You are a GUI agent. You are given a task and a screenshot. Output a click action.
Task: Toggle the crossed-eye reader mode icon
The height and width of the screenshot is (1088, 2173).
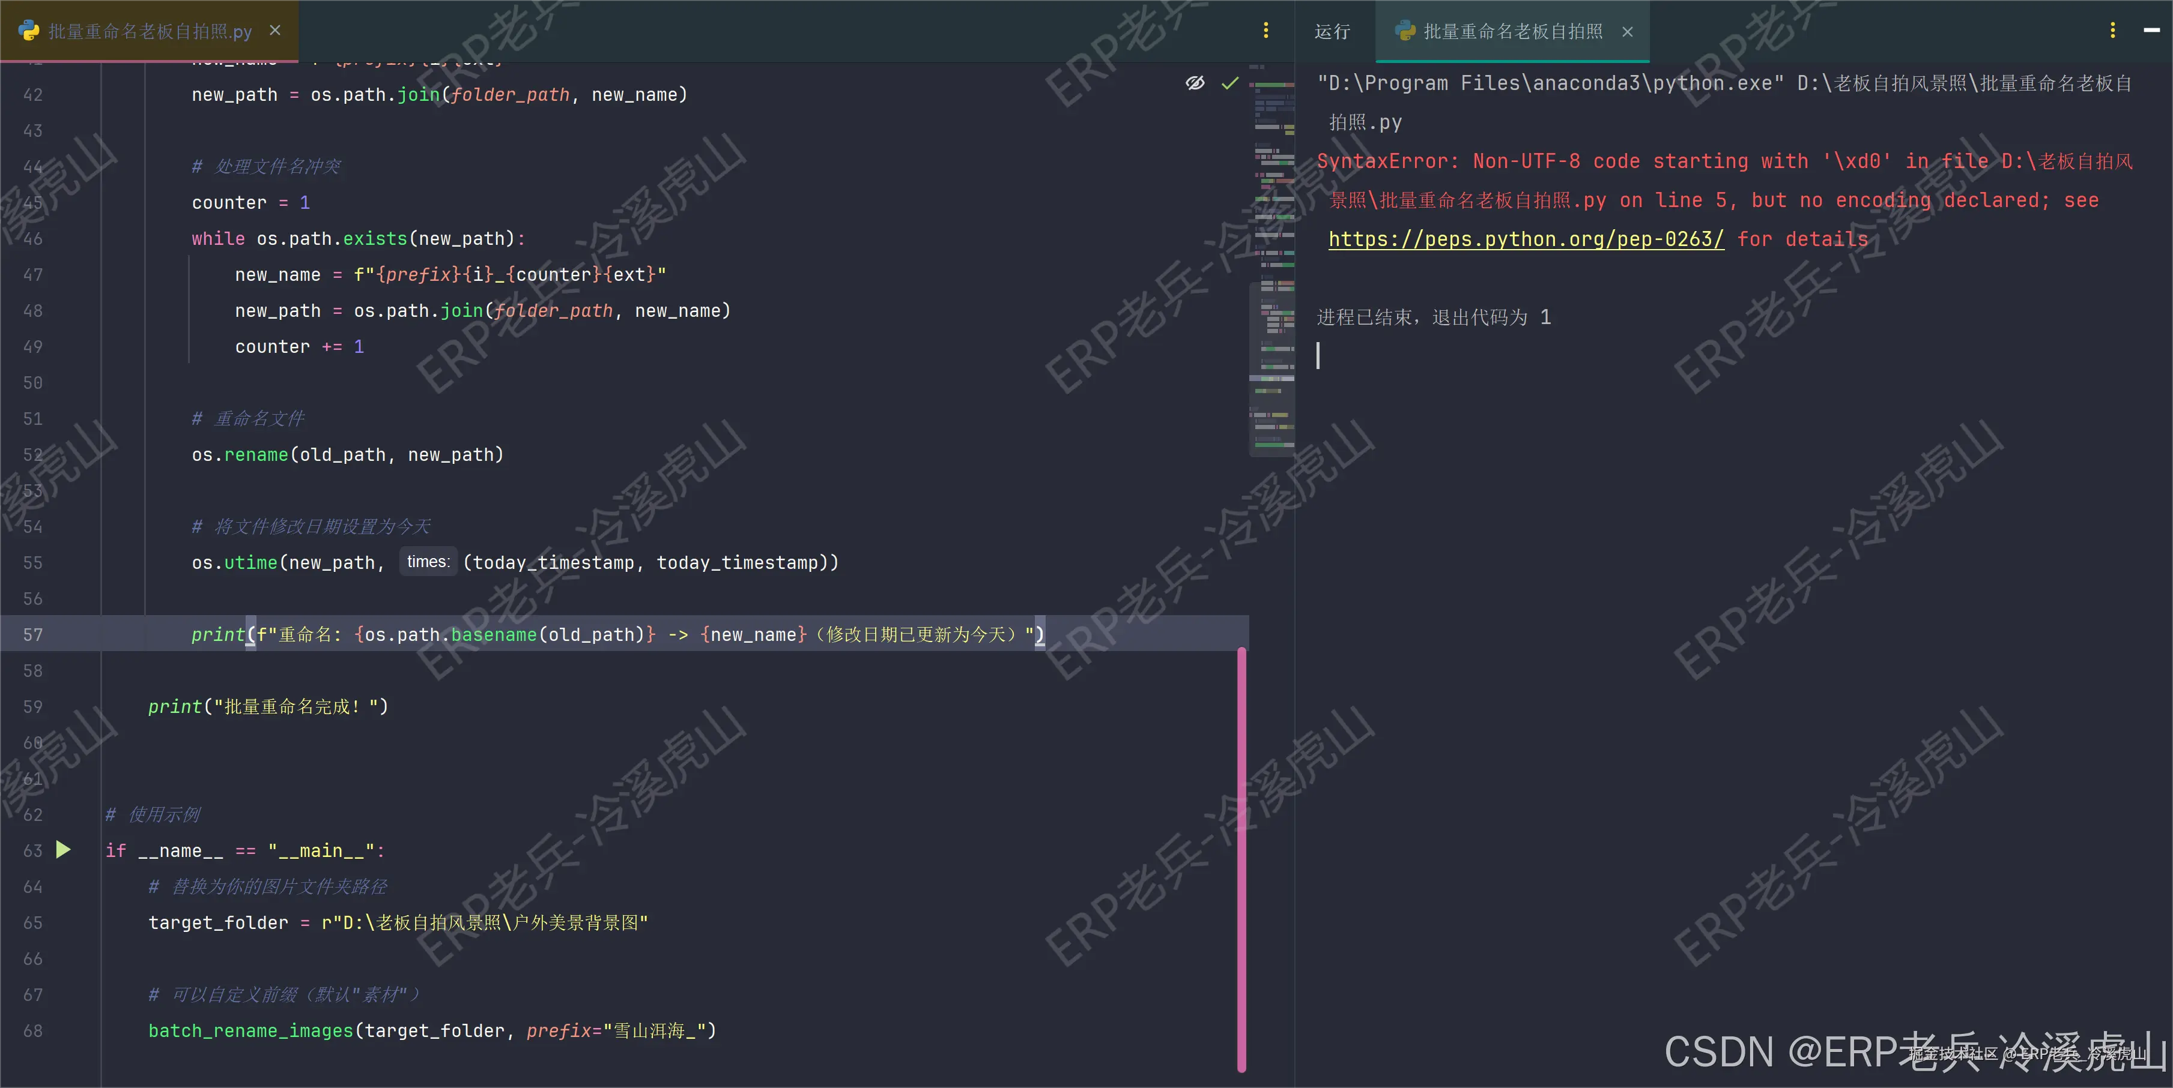[1195, 83]
